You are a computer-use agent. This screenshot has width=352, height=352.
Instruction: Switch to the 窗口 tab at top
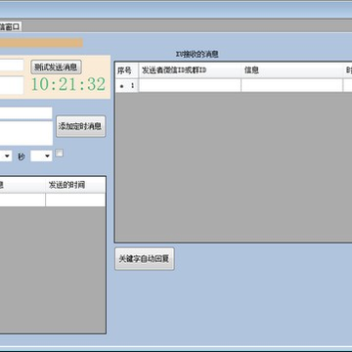click(x=11, y=26)
